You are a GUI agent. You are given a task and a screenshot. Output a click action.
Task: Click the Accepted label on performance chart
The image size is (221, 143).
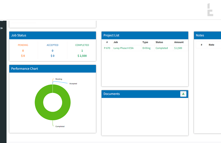click(x=73, y=84)
